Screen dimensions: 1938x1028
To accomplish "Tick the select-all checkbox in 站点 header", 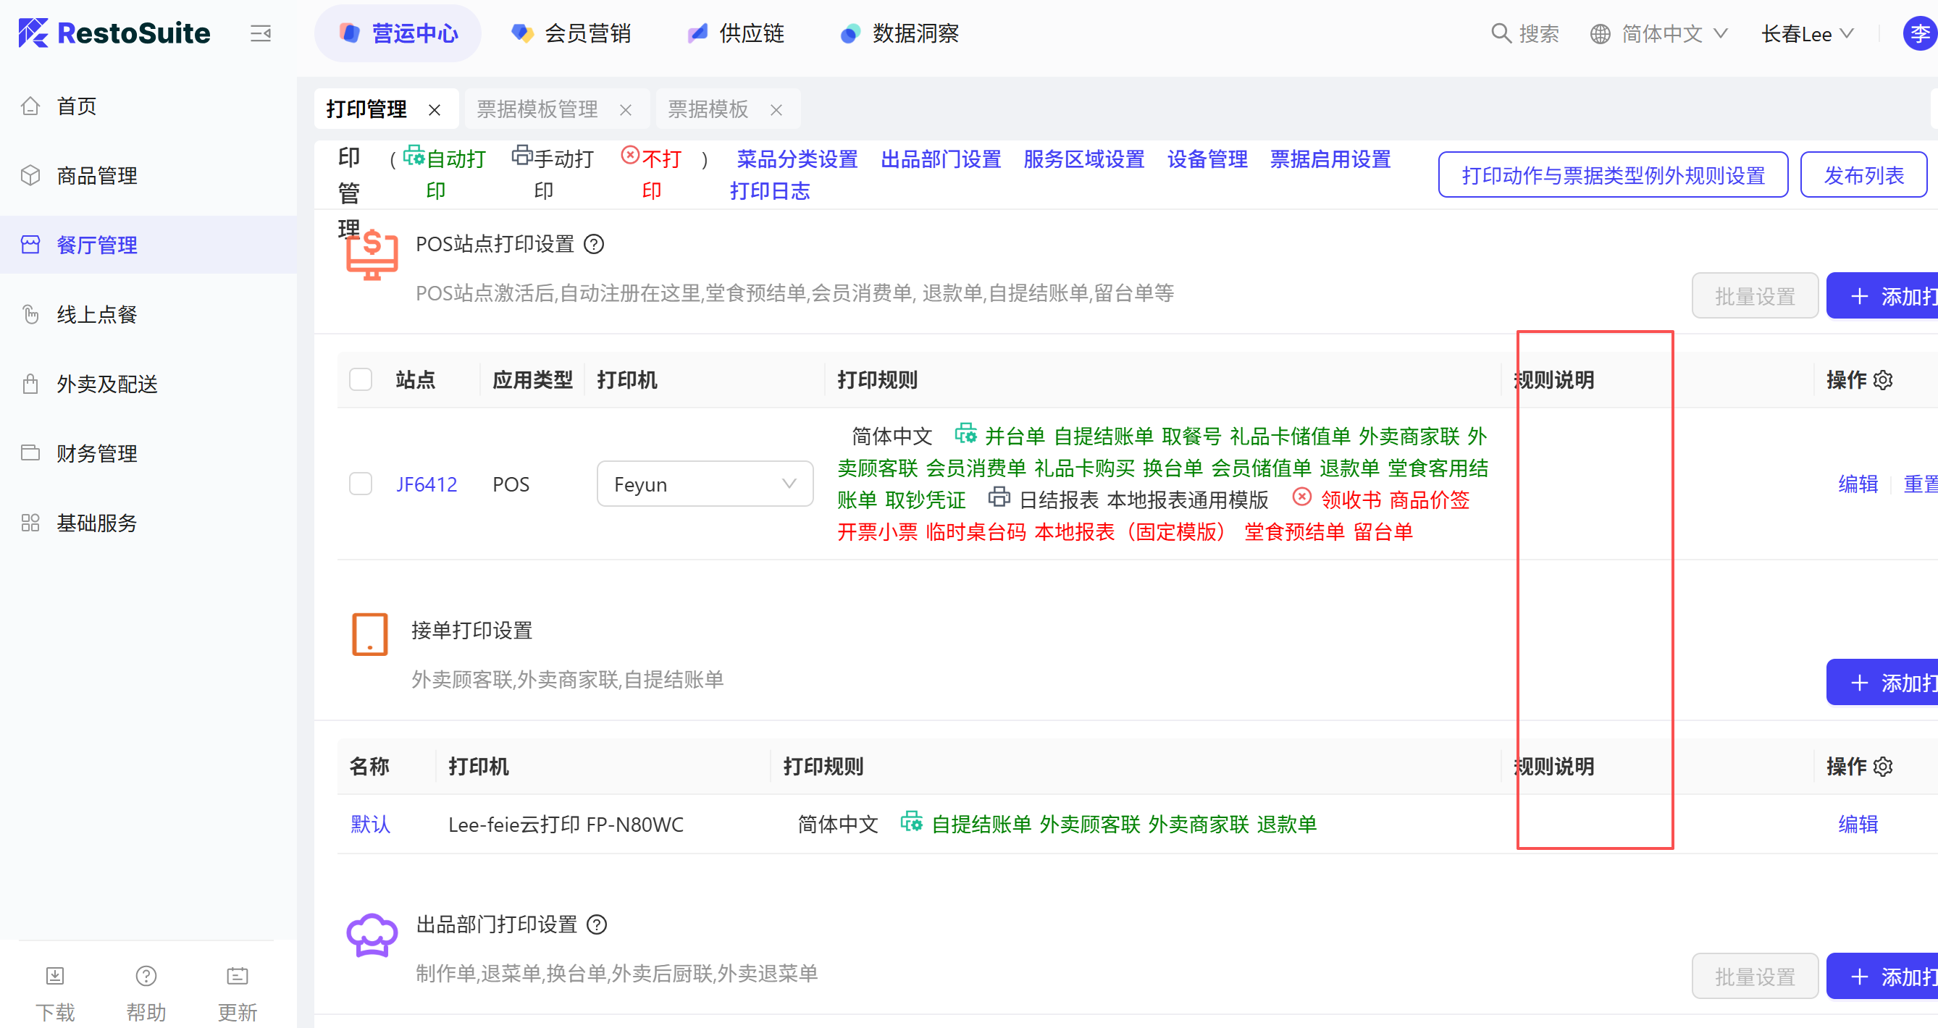I will point(361,380).
